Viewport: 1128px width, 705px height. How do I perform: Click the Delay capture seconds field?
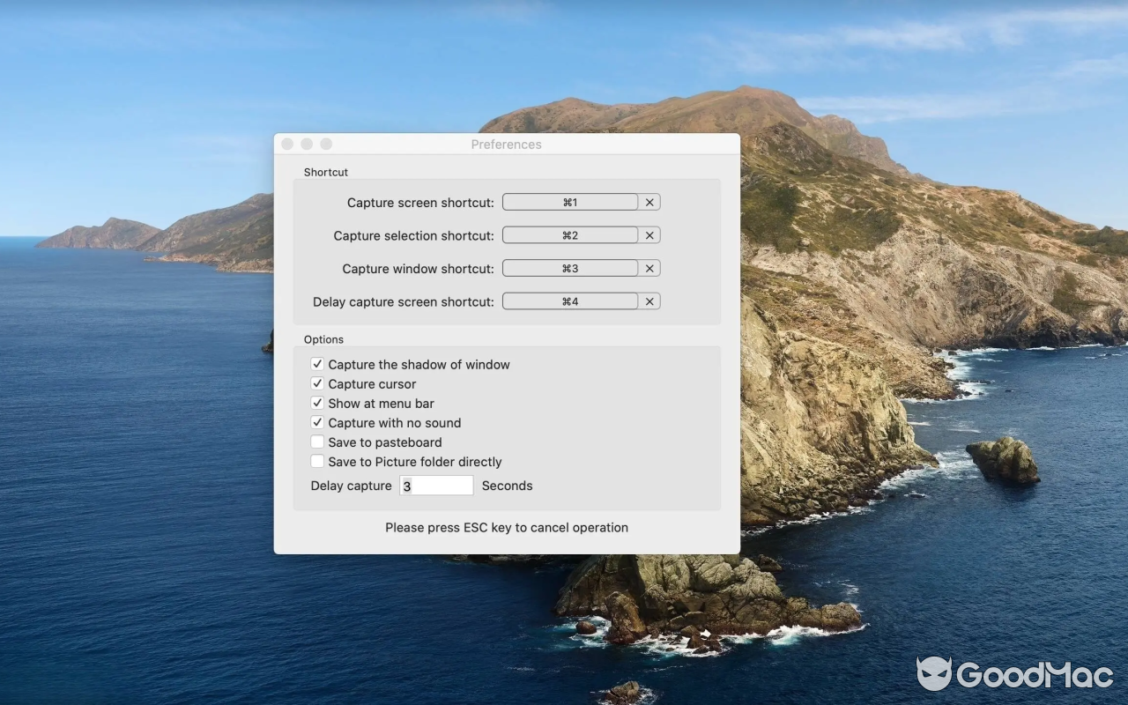(436, 486)
